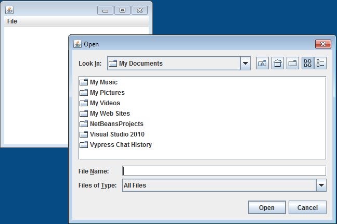Click the My Music folder icon

pyautogui.click(x=84, y=82)
